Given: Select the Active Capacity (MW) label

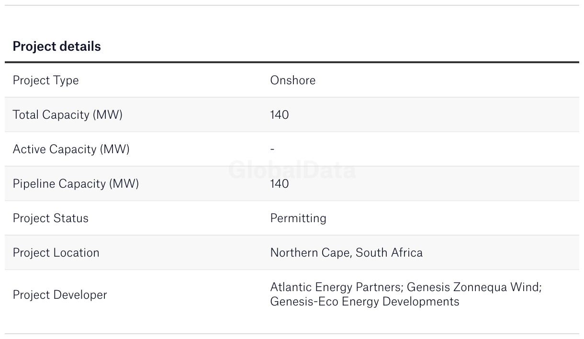Looking at the screenshot, I should pos(71,149).
